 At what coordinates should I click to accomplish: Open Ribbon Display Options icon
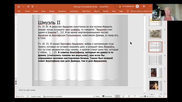point(144,6)
